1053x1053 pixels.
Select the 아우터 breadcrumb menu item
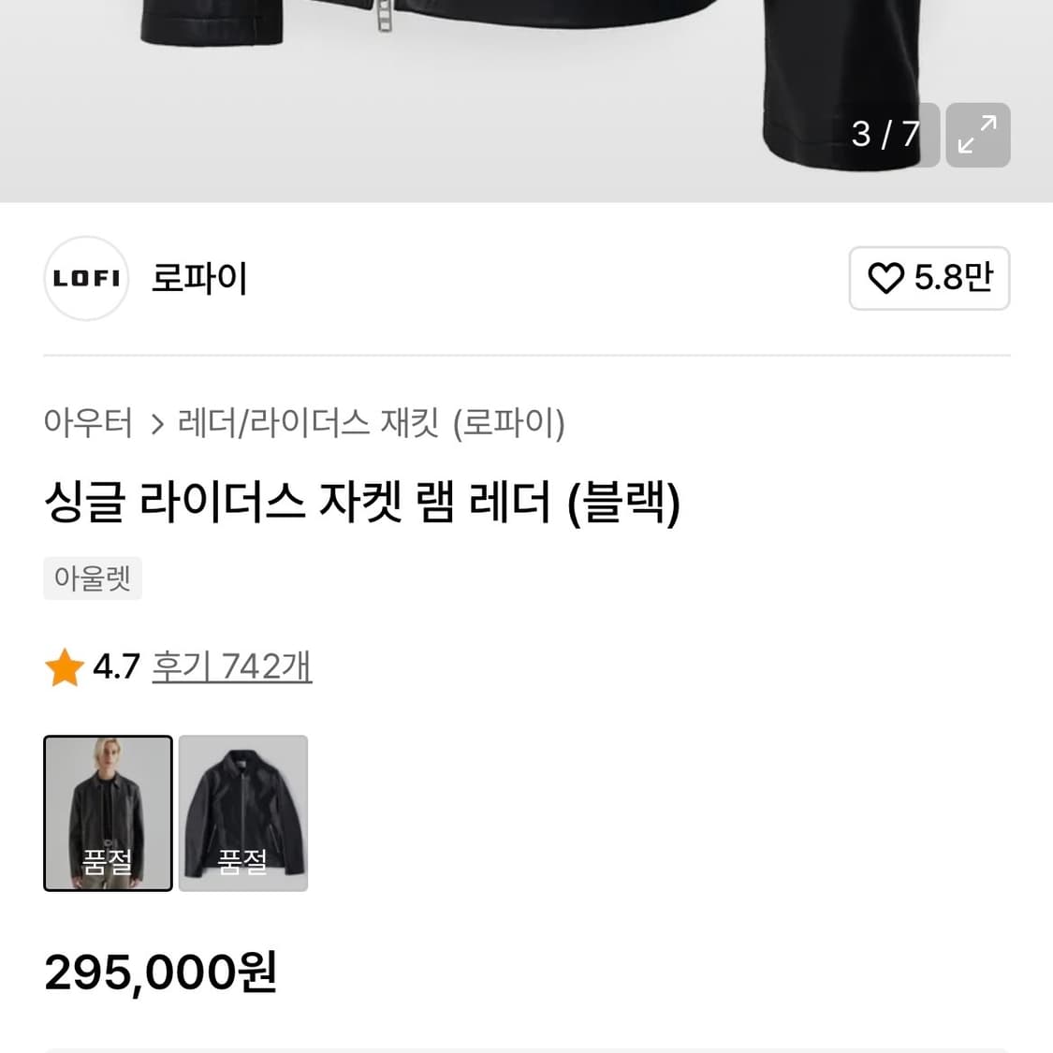pyautogui.click(x=88, y=424)
